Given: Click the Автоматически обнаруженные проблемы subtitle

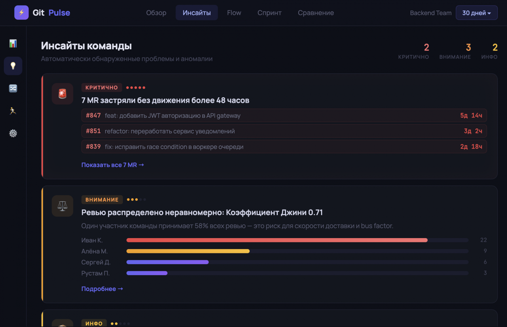Looking at the screenshot, I should pyautogui.click(x=127, y=59).
